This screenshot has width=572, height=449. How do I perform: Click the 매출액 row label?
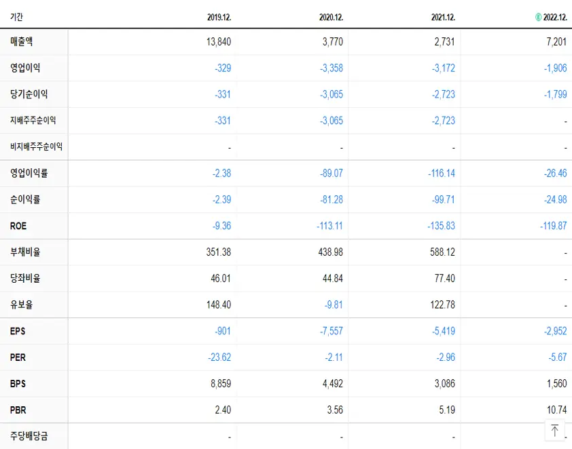22,41
